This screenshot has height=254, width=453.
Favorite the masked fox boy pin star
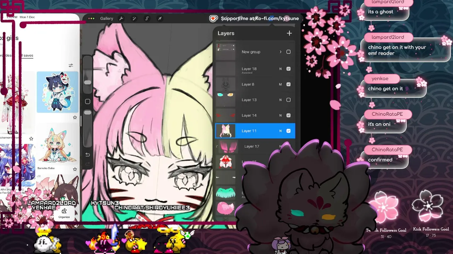click(x=75, y=117)
